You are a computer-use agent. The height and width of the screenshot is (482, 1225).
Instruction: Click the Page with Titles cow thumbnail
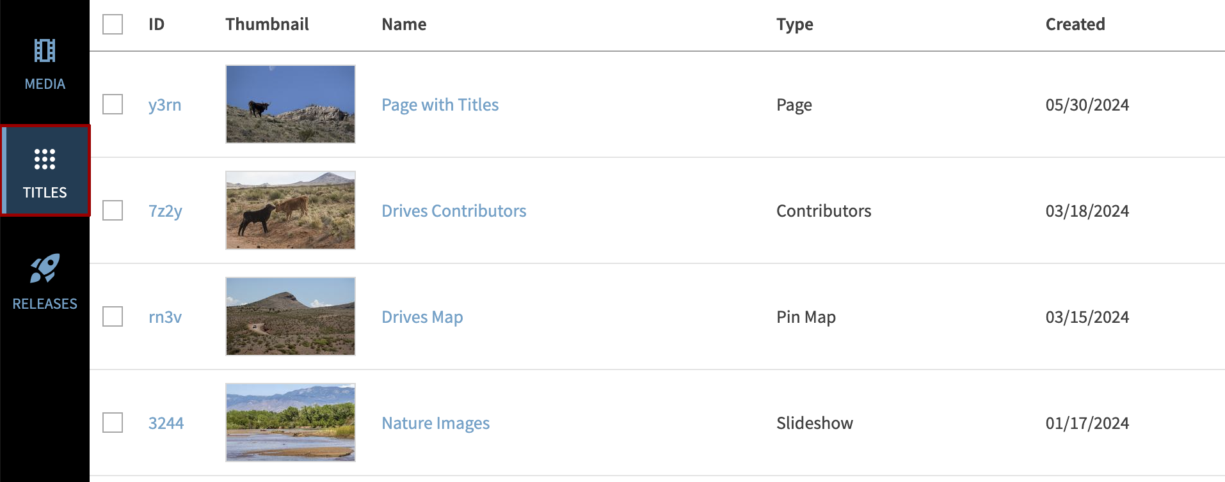click(291, 104)
